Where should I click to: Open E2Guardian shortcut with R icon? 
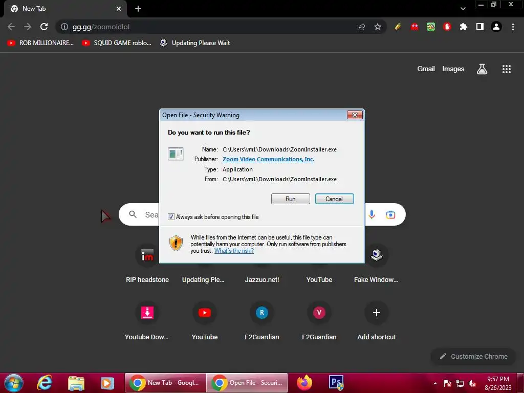262,321
